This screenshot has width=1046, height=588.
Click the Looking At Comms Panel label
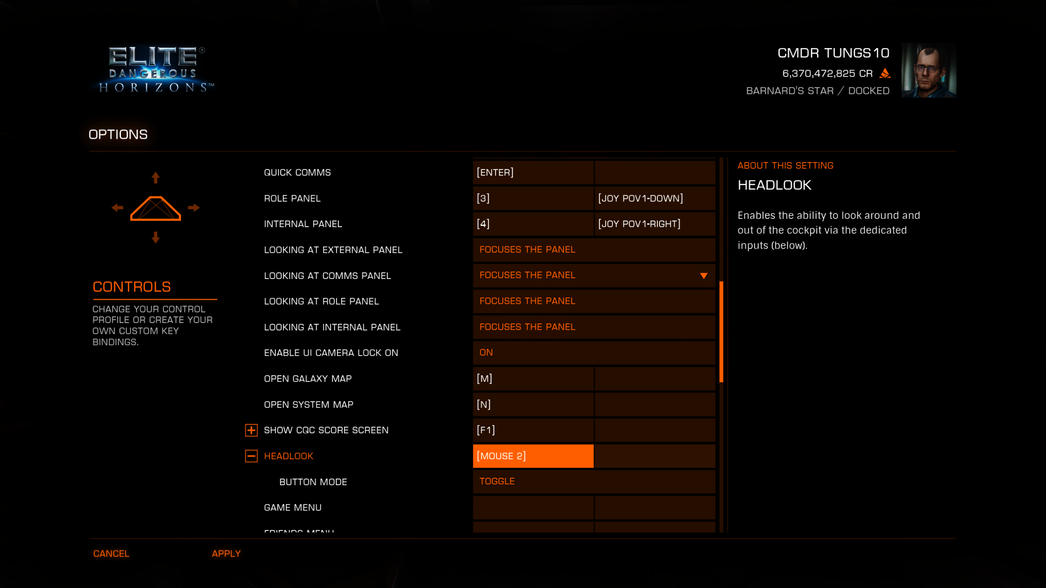[x=327, y=276]
